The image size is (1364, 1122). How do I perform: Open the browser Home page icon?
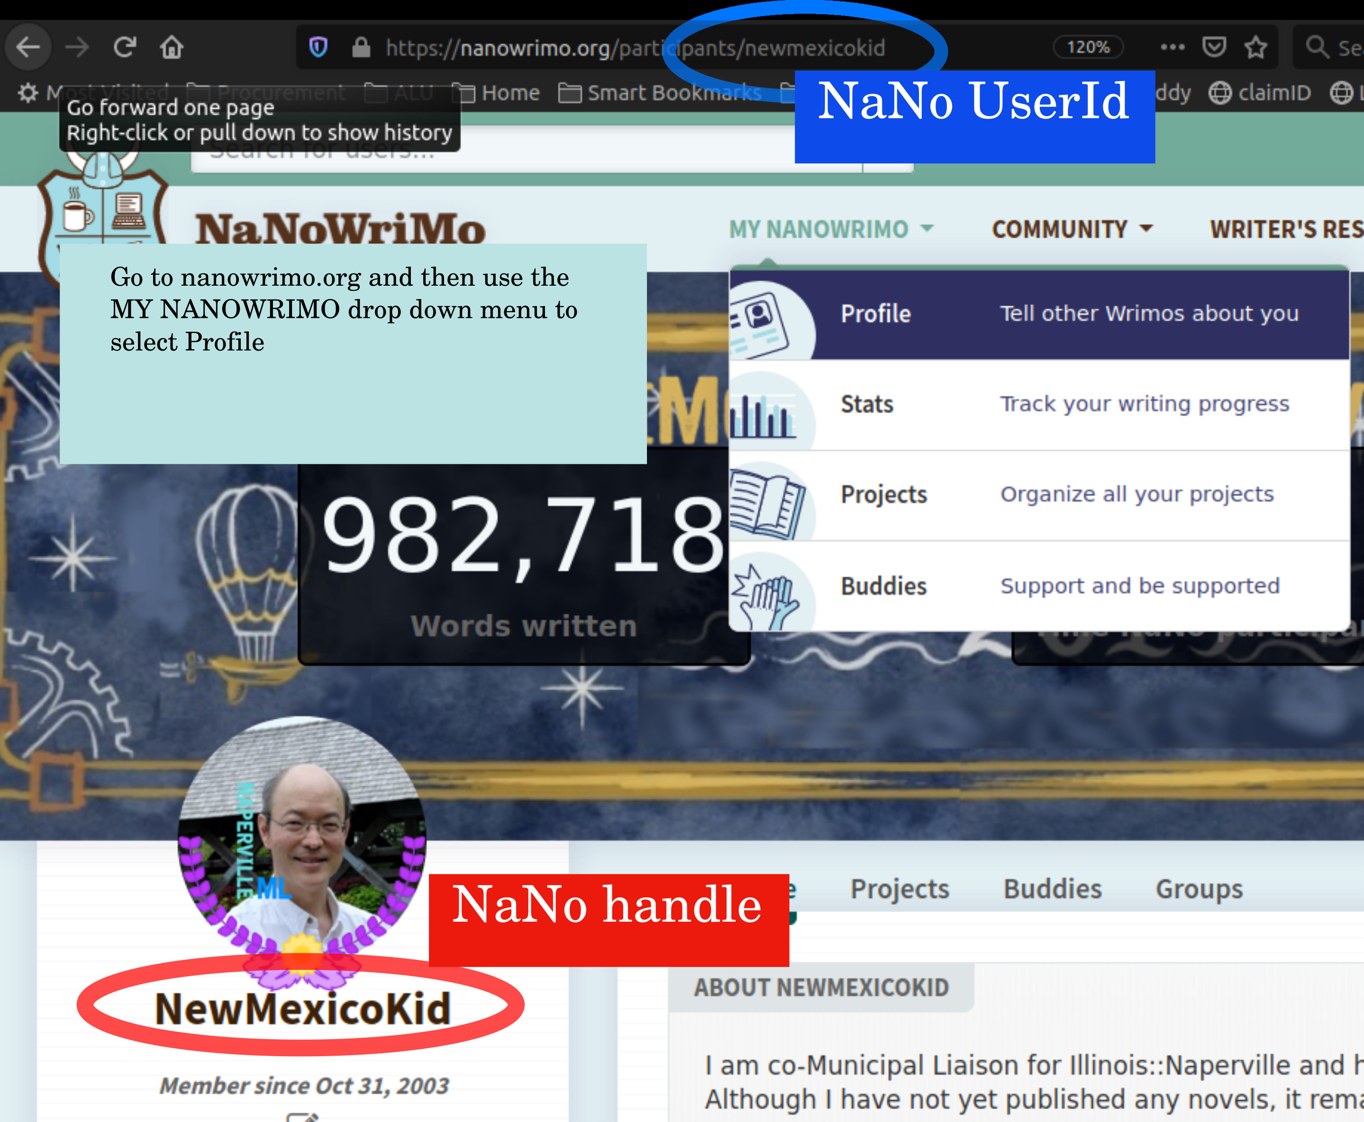[x=172, y=47]
